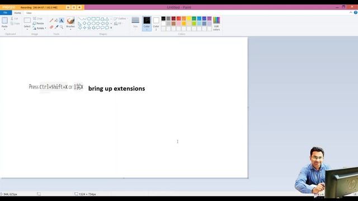Choose the Right triangle shape
Image resolution: width=358 pixels, height=201 pixels.
(x=80, y=23)
